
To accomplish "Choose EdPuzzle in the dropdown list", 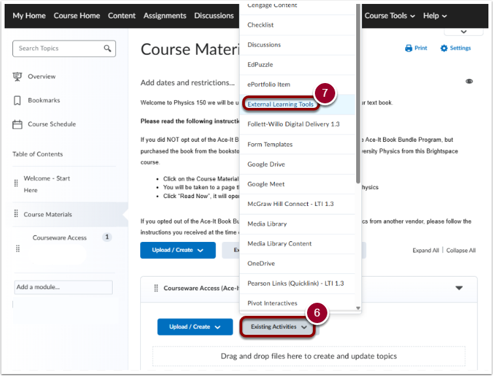I will coord(297,65).
